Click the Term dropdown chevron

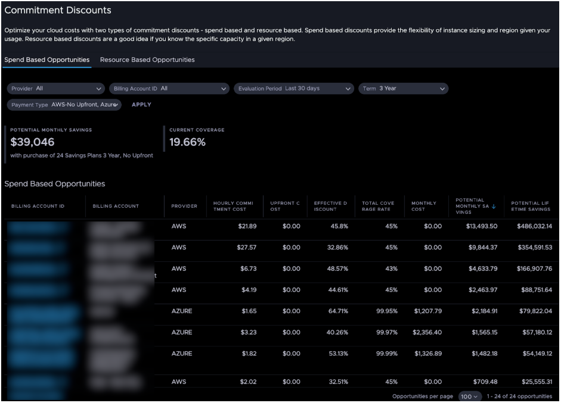coord(442,88)
